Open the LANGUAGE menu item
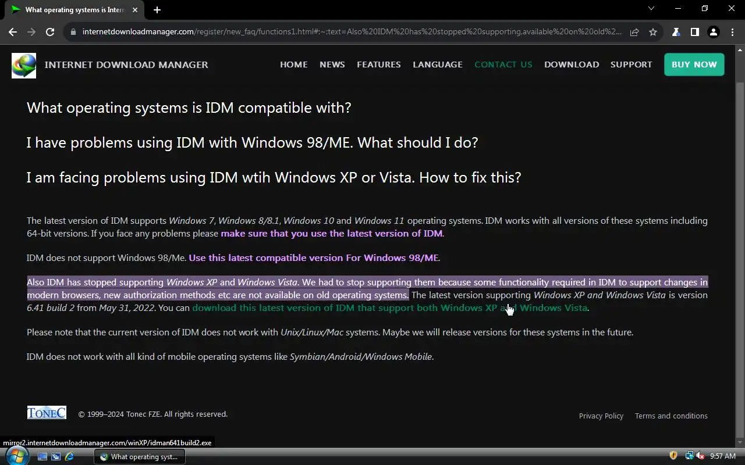This screenshot has height=465, width=745. pos(438,65)
